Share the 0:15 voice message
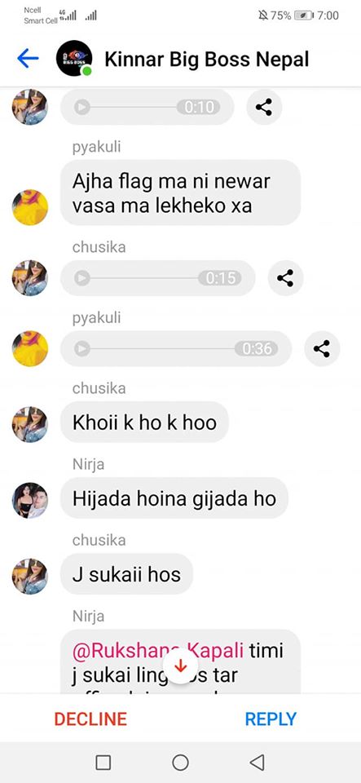 pyautogui.click(x=285, y=278)
